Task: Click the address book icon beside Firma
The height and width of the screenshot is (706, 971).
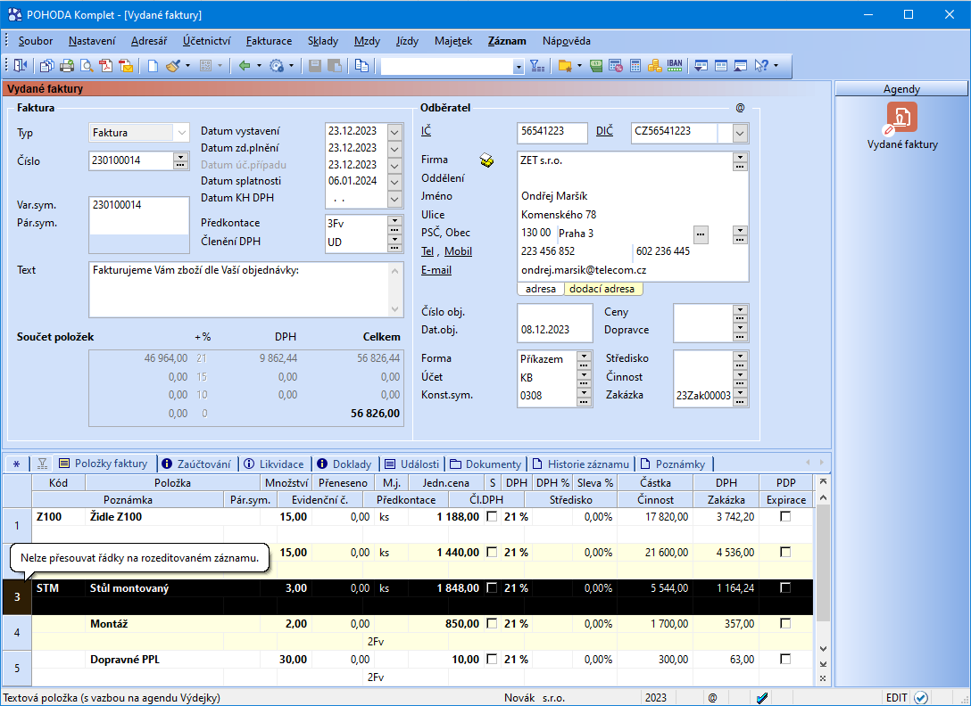Action: coord(486,160)
